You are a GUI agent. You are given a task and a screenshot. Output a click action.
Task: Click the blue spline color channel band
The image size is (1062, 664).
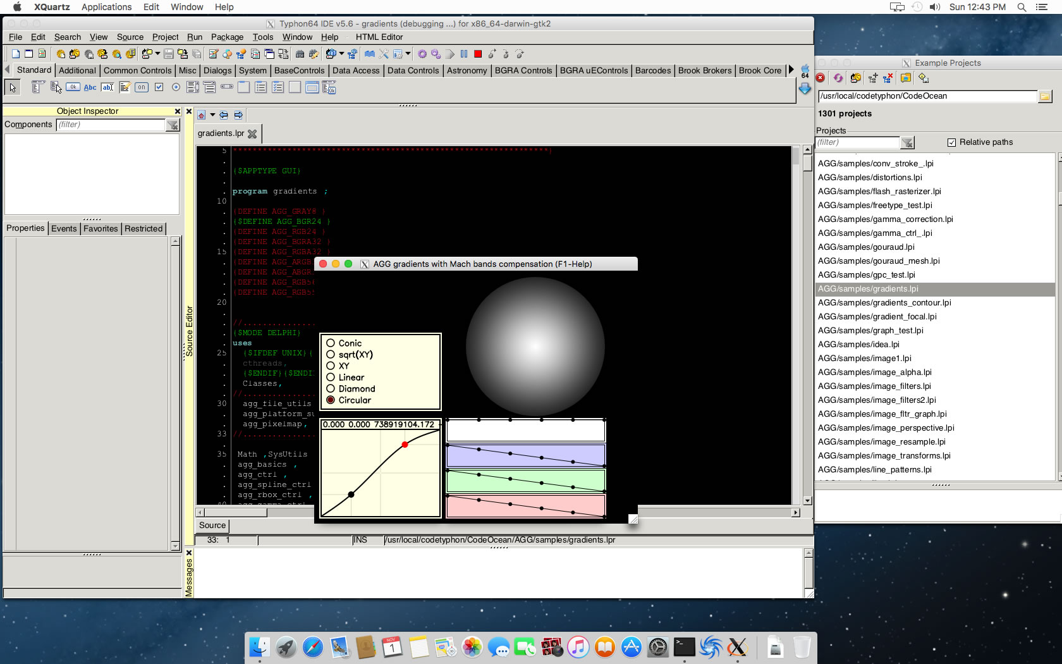tap(526, 455)
